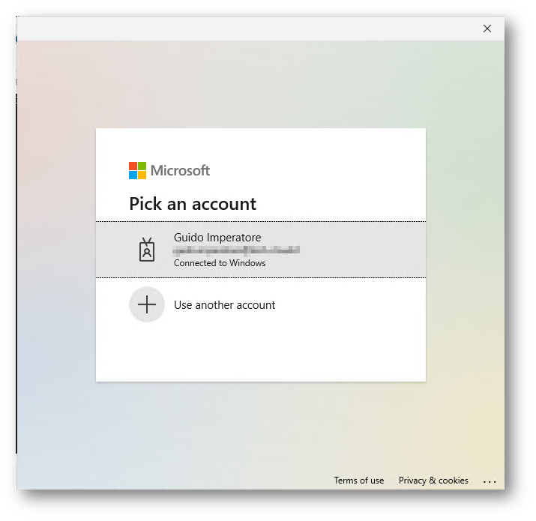Open the three-dot more options menu

pos(490,481)
